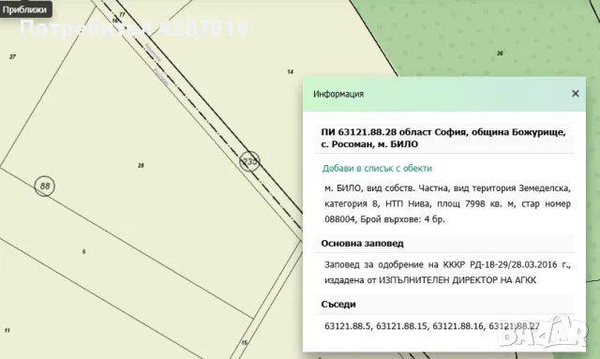
Task: Click neighbor ID 63121.88.27
Action: 514,326
